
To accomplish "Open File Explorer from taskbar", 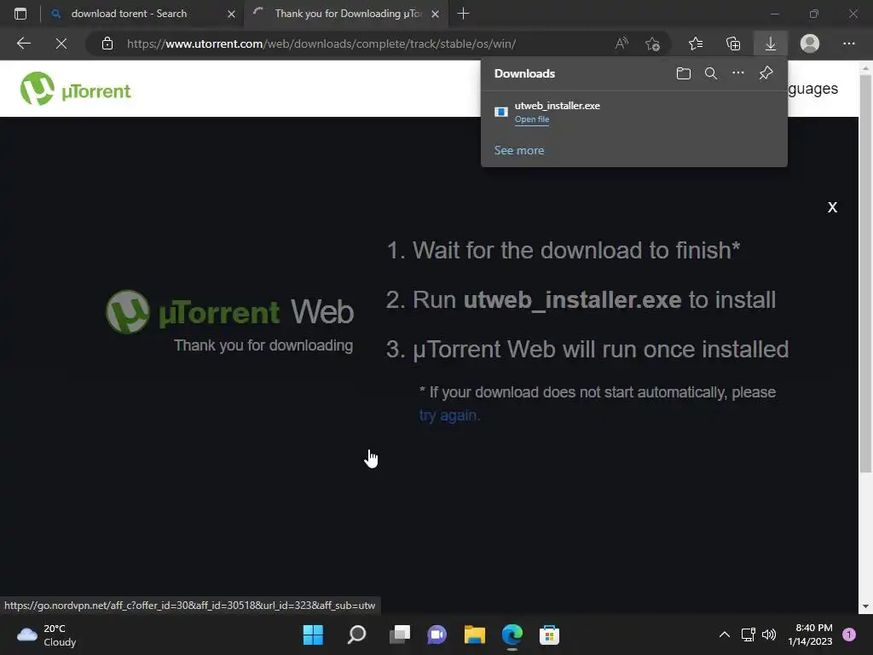I will [474, 635].
